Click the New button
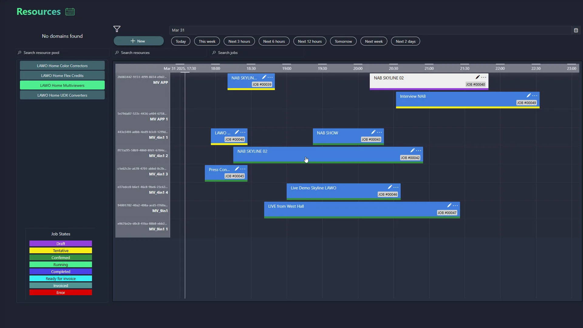Viewport: 583px width, 328px height. (138, 41)
